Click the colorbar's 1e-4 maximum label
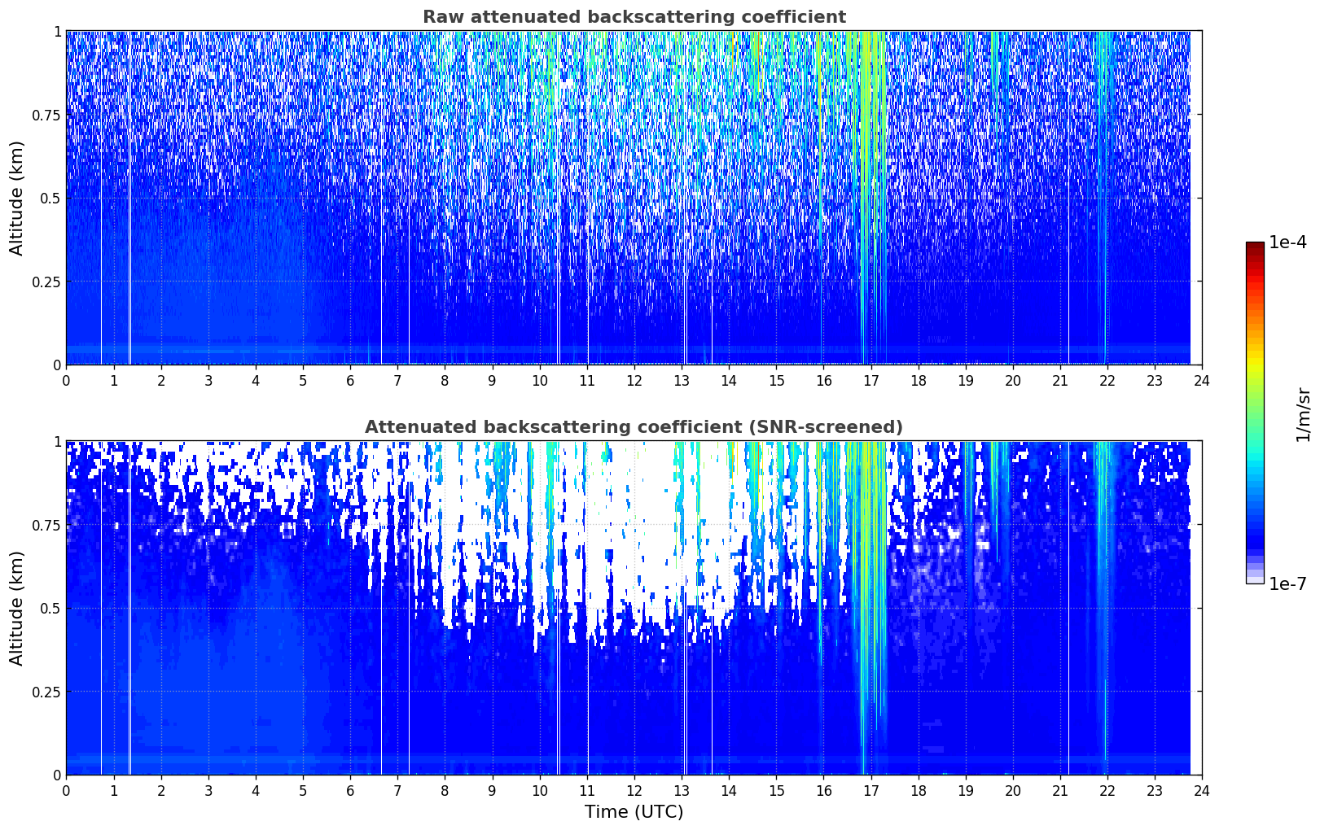 [1287, 243]
